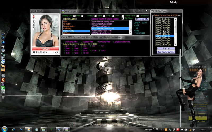Select clip a0378_0203.vghd

[x=165, y=19]
